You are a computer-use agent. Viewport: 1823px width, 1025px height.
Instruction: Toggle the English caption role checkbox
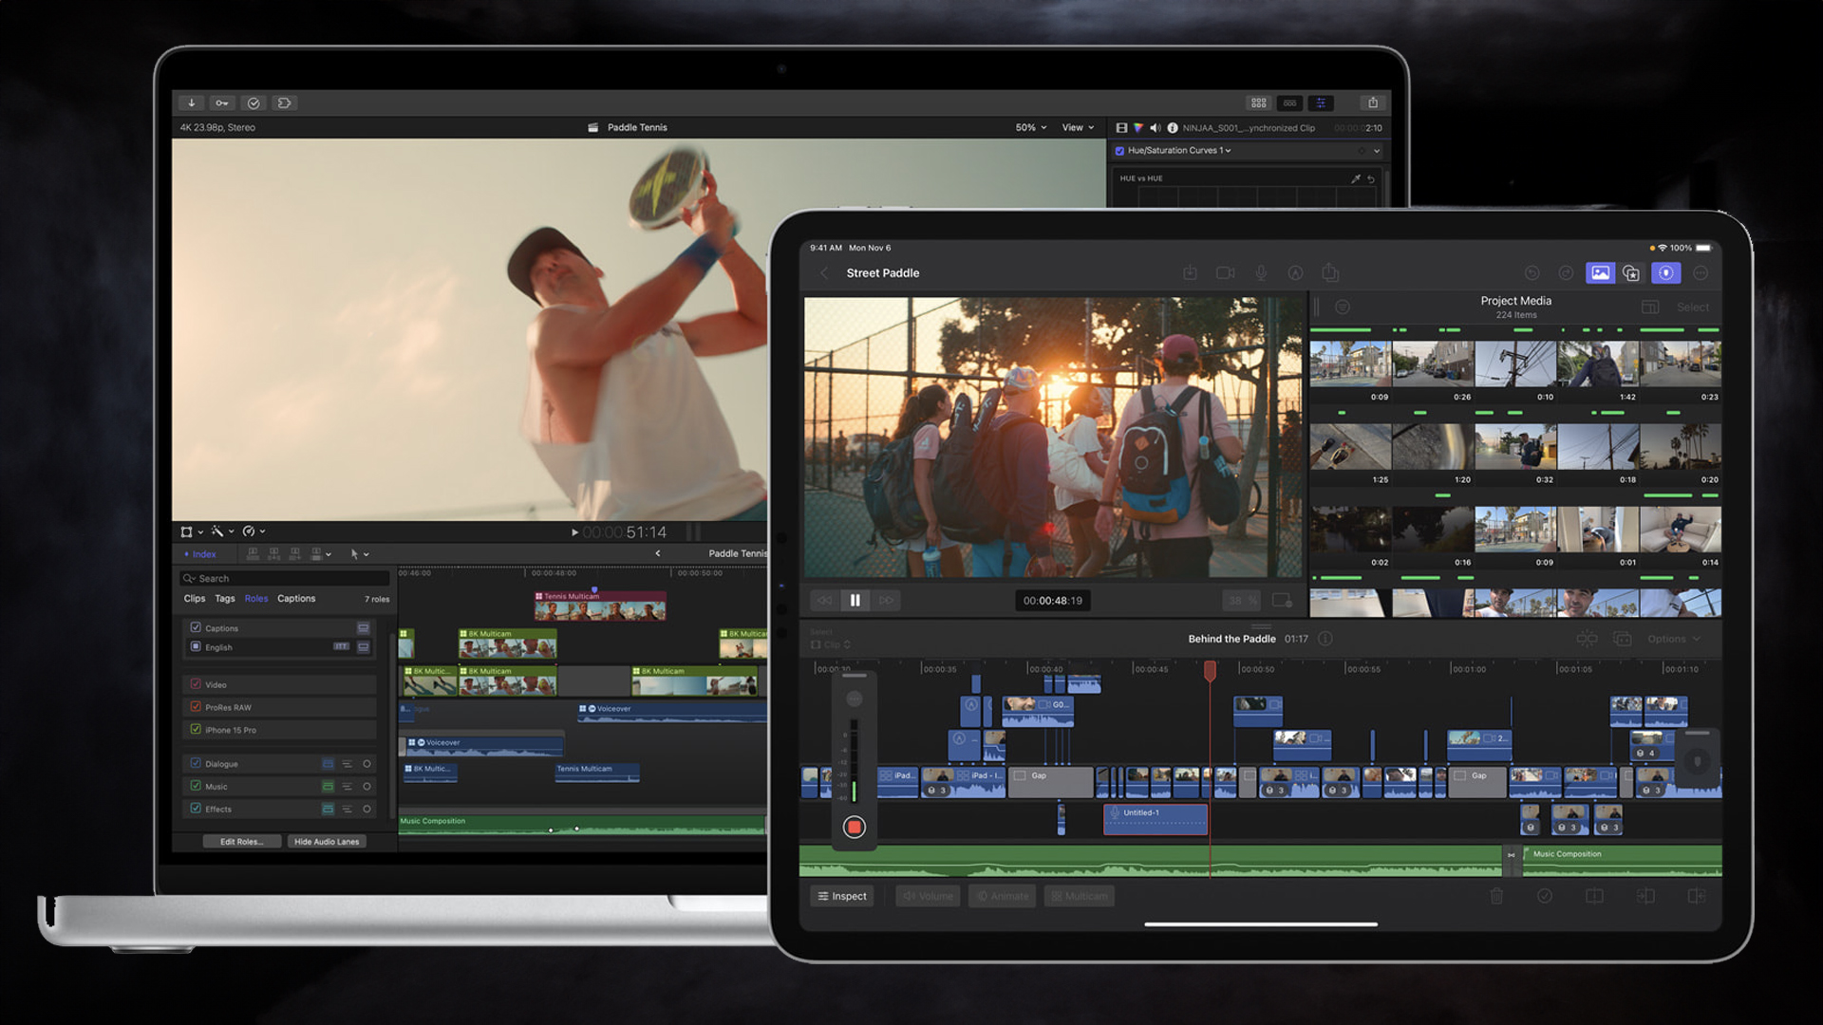tap(196, 646)
